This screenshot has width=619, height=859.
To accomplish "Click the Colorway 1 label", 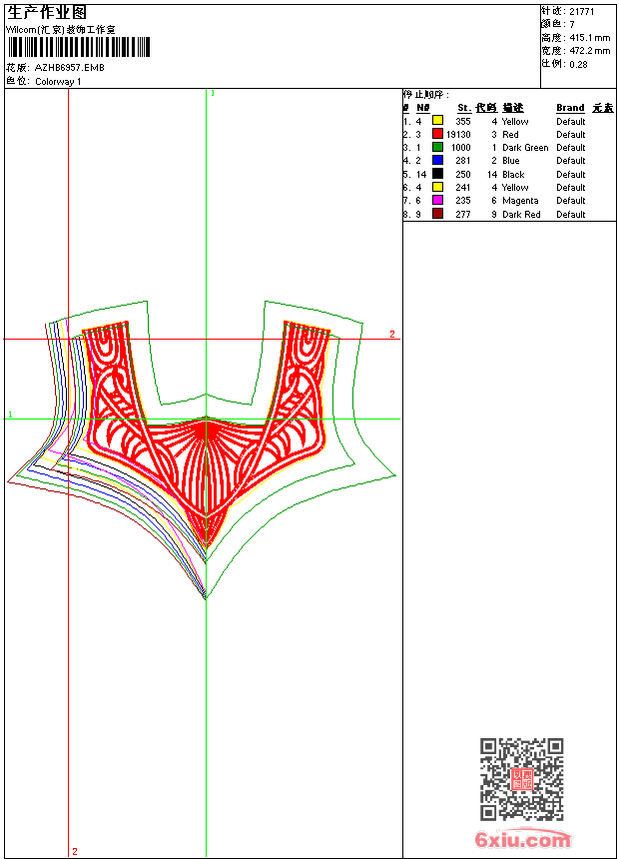I will [59, 82].
